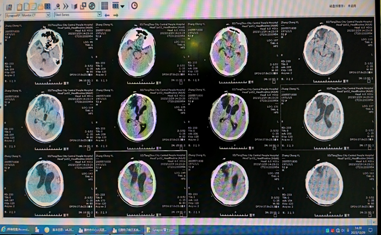Click the left arrow previous series icon
Image resolution: width=381 pixels, height=235 pixels.
pyautogui.click(x=107, y=15)
